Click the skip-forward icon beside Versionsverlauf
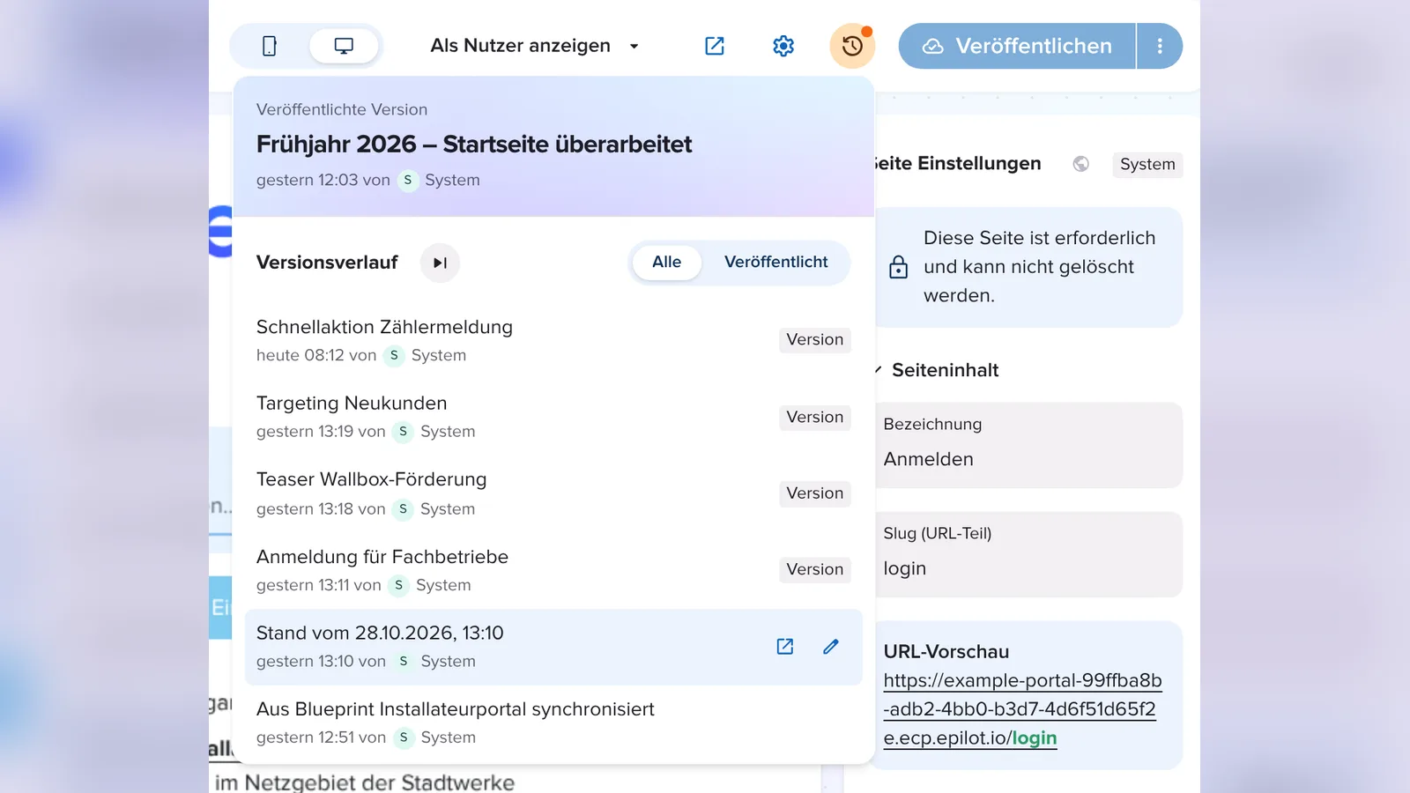This screenshot has height=793, width=1410. 440,263
